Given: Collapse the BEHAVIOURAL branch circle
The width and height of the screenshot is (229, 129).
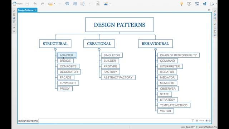Looking at the screenshot, I should click(x=155, y=49).
